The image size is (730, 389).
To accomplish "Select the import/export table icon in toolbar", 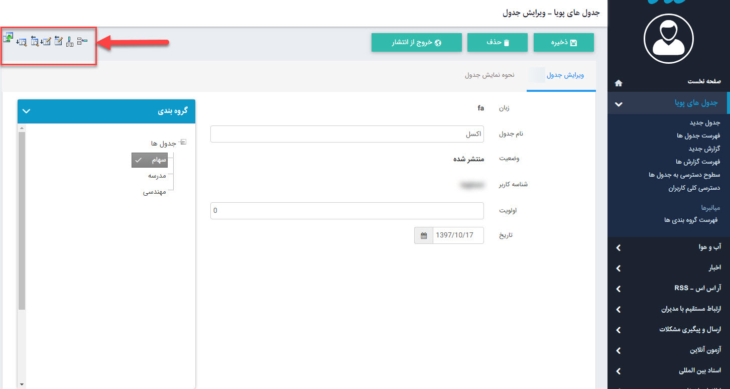I will [8, 38].
